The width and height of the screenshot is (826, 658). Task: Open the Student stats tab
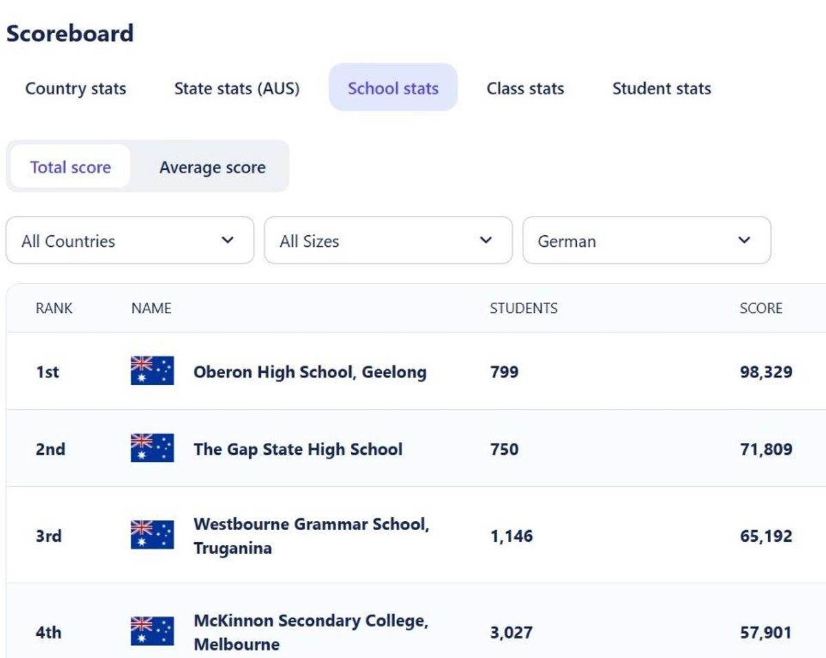[661, 88]
